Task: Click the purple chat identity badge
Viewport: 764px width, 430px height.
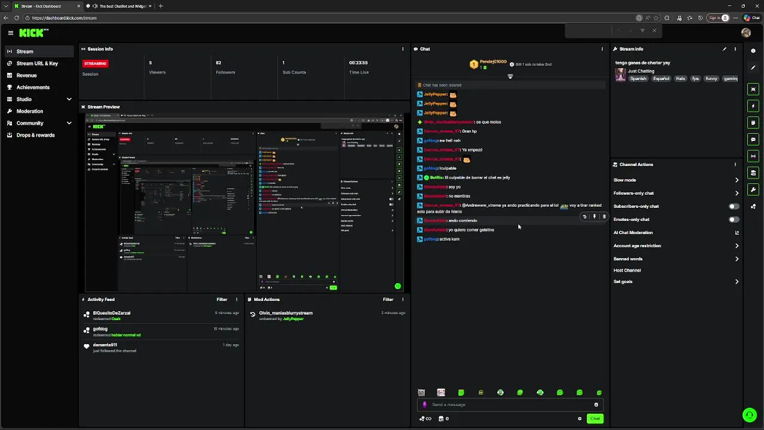Action: coord(425,404)
